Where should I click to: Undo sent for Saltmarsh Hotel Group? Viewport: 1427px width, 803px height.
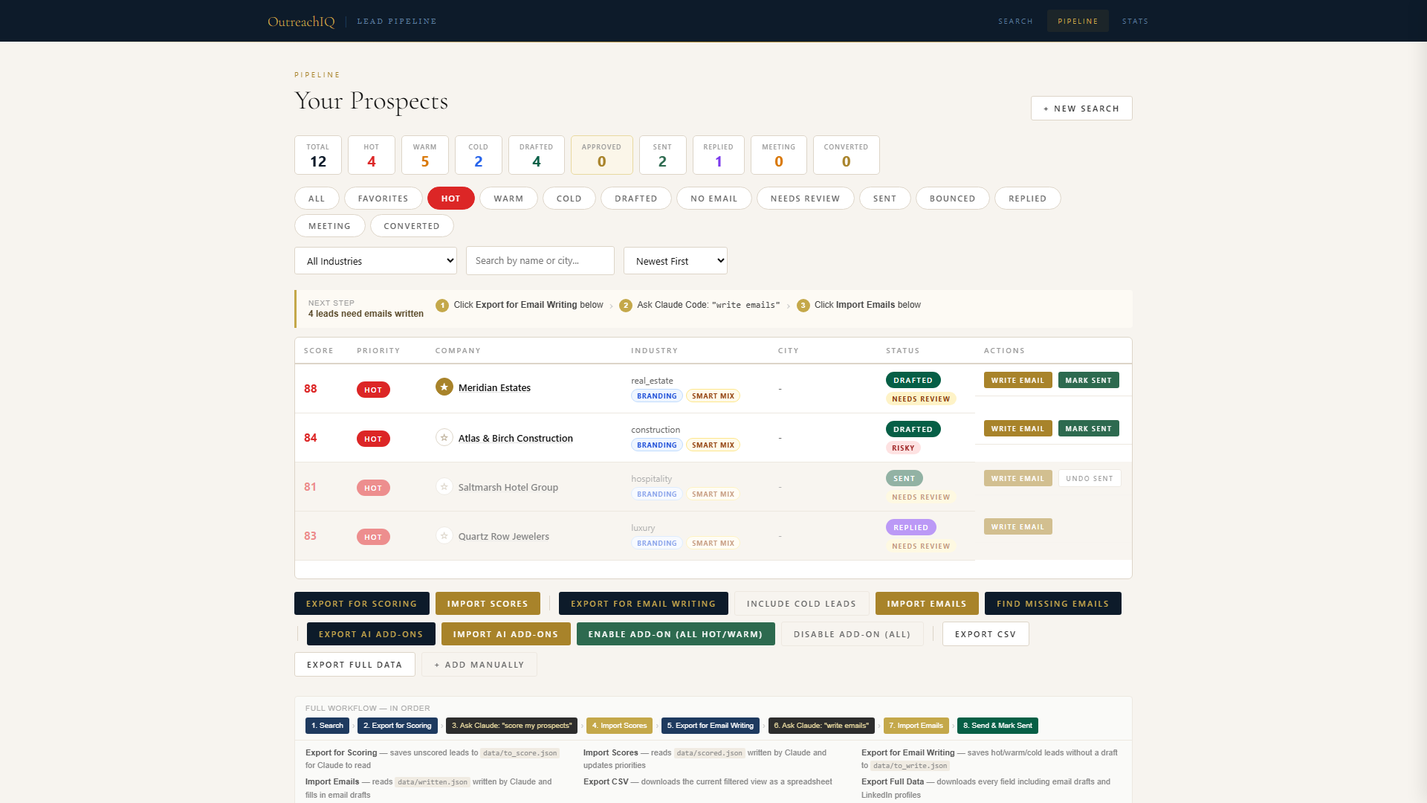pos(1090,479)
